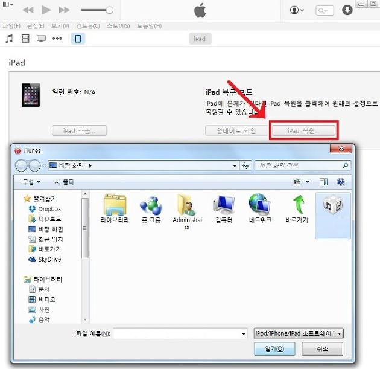The height and width of the screenshot is (369, 380).
Task: Adjust the iTunes volume slider knob
Action: (x=110, y=10)
